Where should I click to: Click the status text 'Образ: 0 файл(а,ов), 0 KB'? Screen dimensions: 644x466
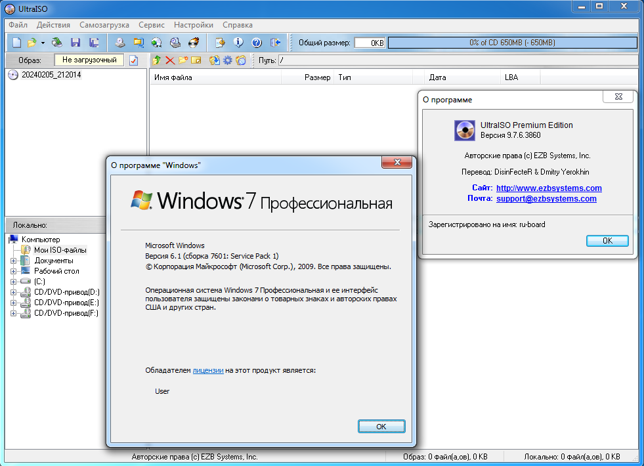pyautogui.click(x=445, y=457)
